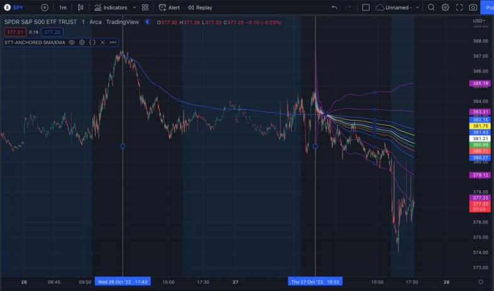
Task: Click the second anchor handle at 10:32 line
Action: (x=315, y=146)
